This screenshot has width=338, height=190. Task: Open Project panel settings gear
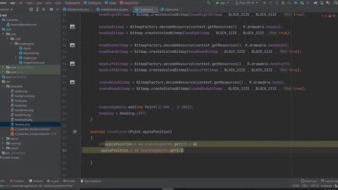51,9
